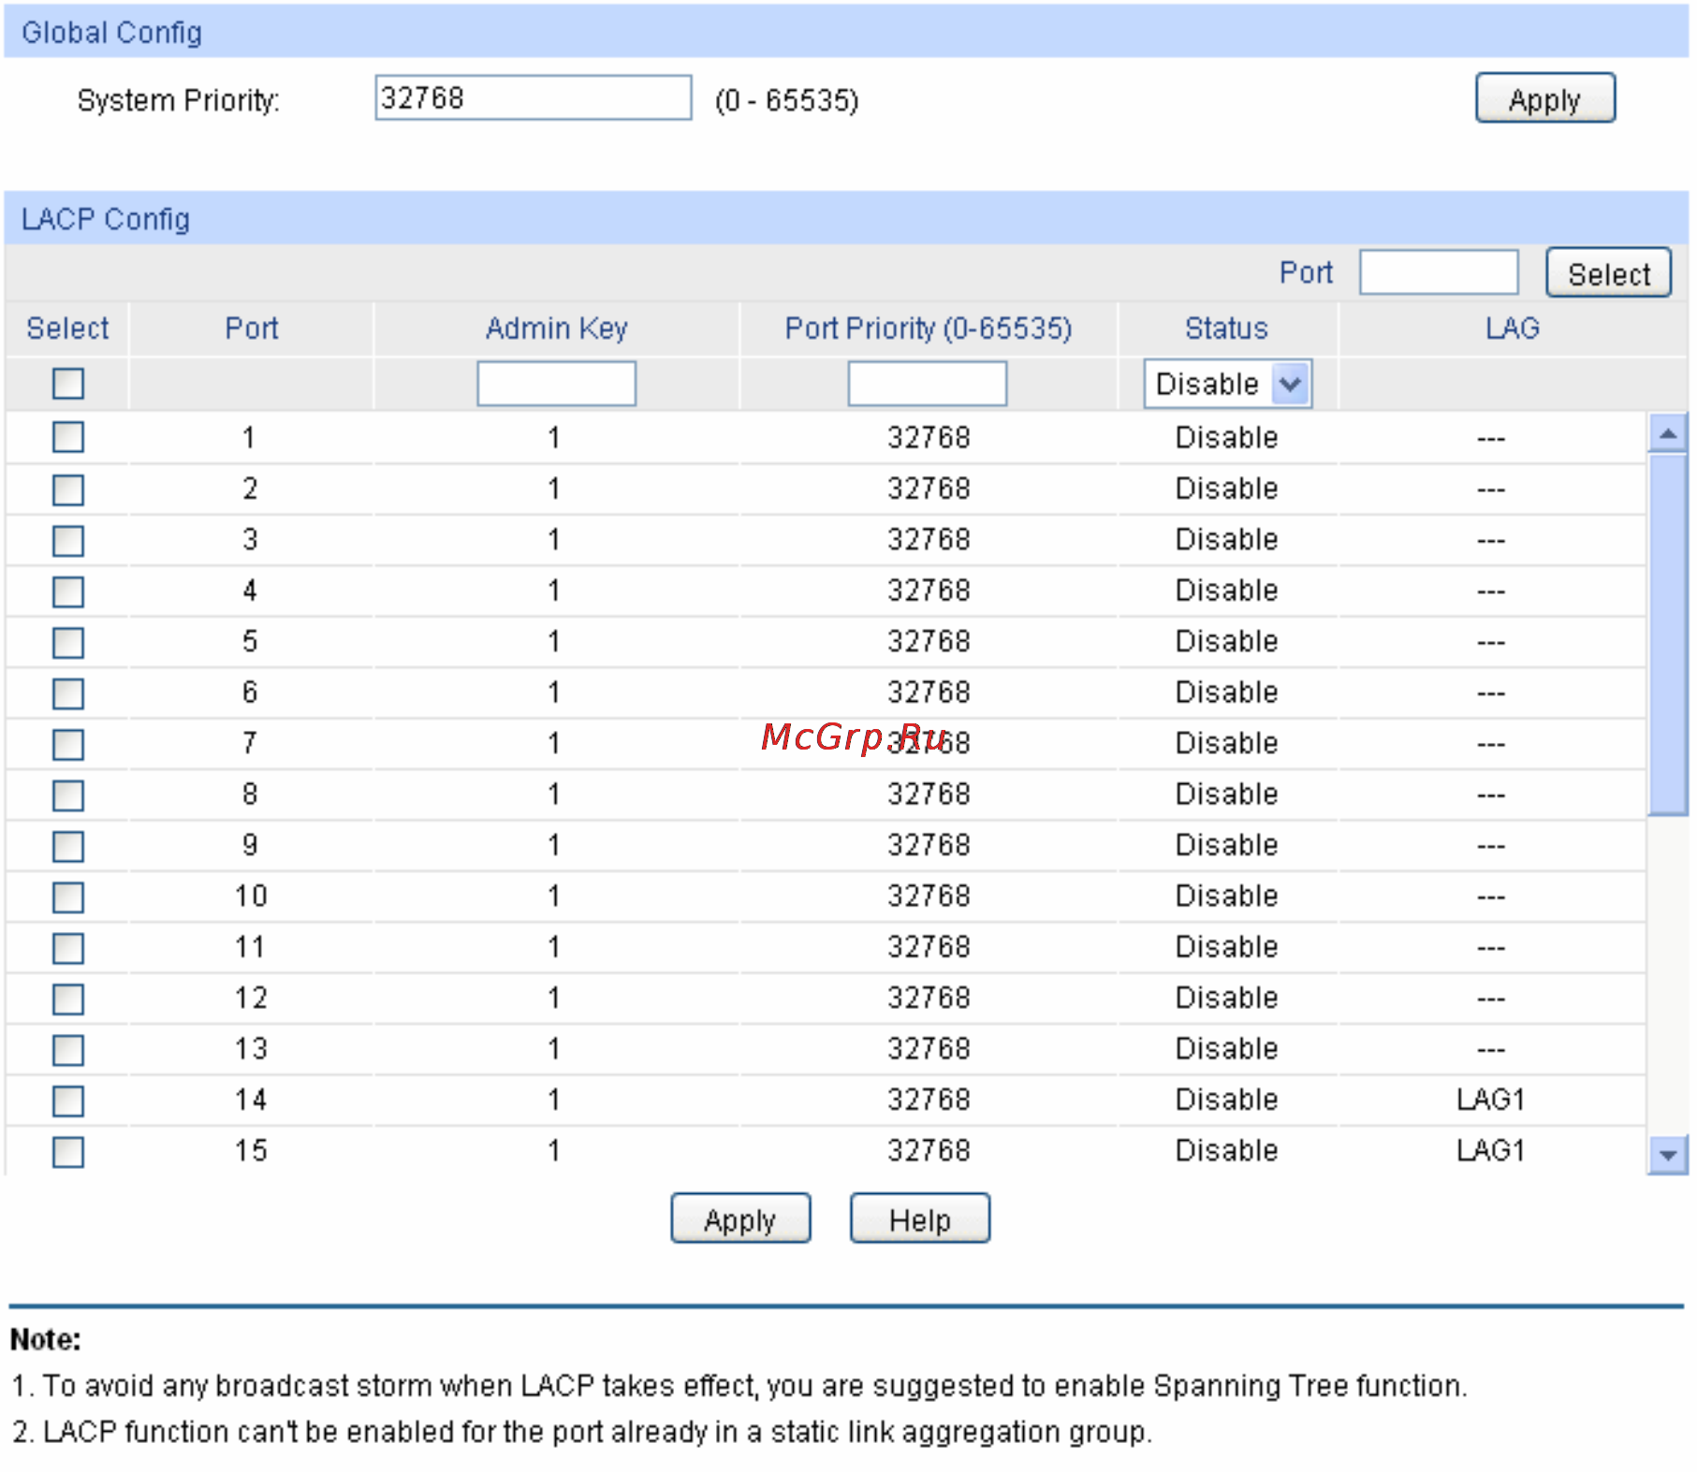Viewport: 1697px width, 1472px height.
Task: Check the box for port 12
Action: point(68,998)
